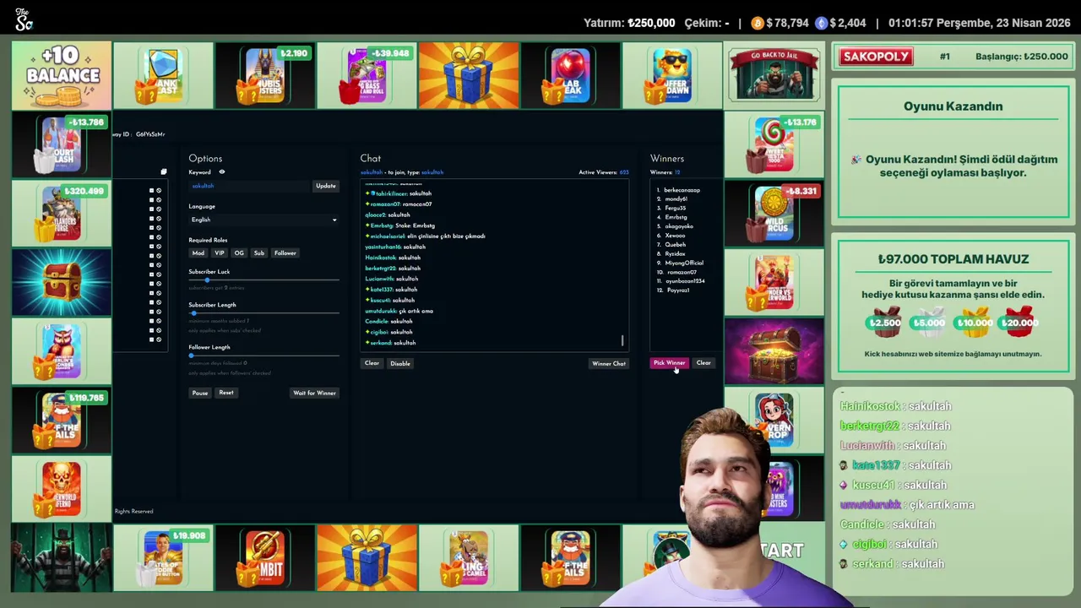Click chat user michaelsariel's message
1081x608 pixels.
click(x=425, y=236)
